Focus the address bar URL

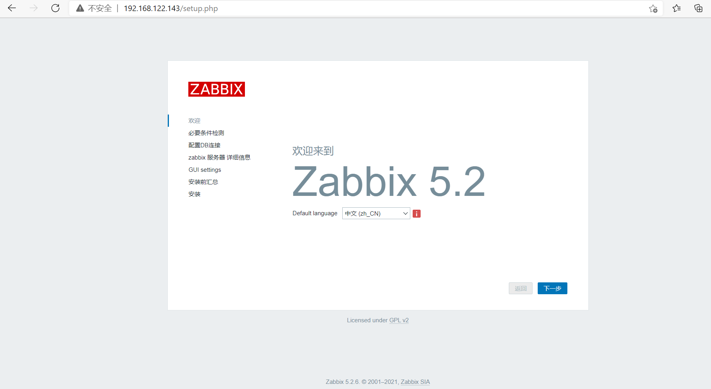[x=171, y=8]
